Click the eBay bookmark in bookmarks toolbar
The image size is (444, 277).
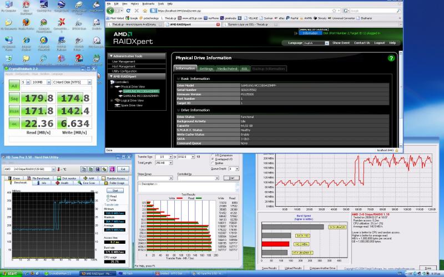pos(279,18)
